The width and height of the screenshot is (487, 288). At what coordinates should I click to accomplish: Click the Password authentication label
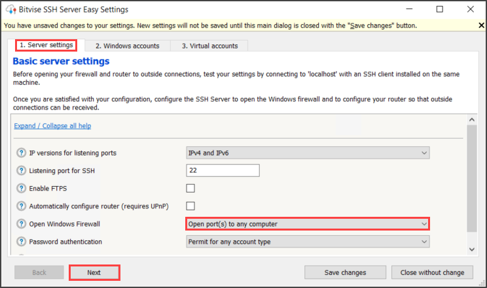[x=65, y=242]
